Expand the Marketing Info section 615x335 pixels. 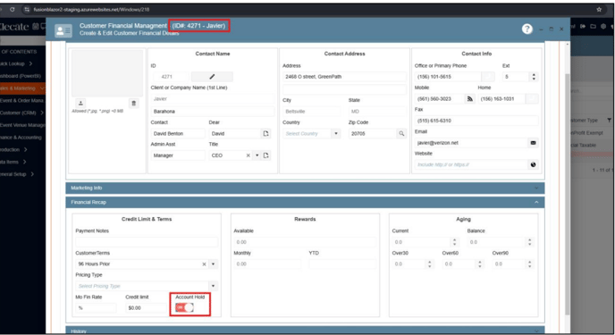[x=305, y=188]
